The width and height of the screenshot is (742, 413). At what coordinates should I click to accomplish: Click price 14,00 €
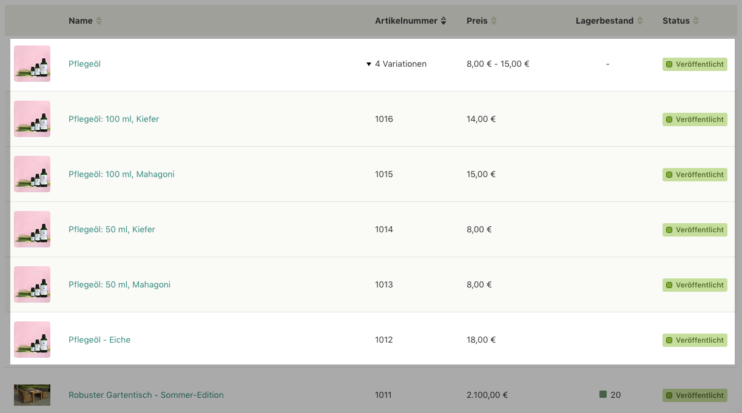click(481, 119)
